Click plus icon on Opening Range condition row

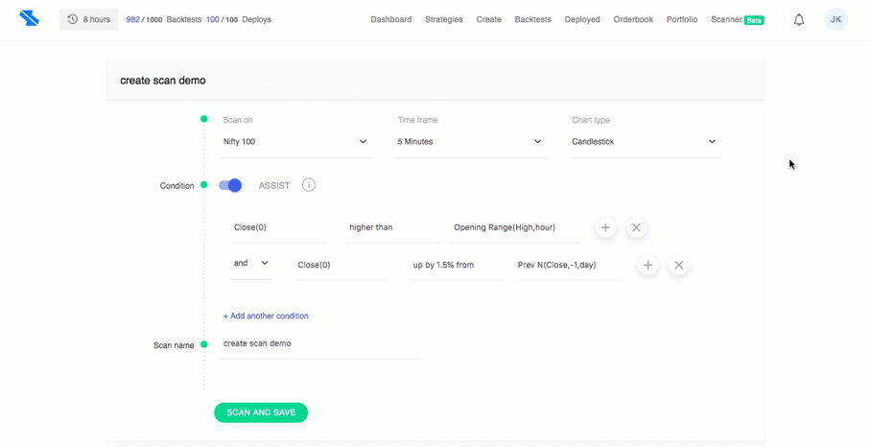point(605,227)
